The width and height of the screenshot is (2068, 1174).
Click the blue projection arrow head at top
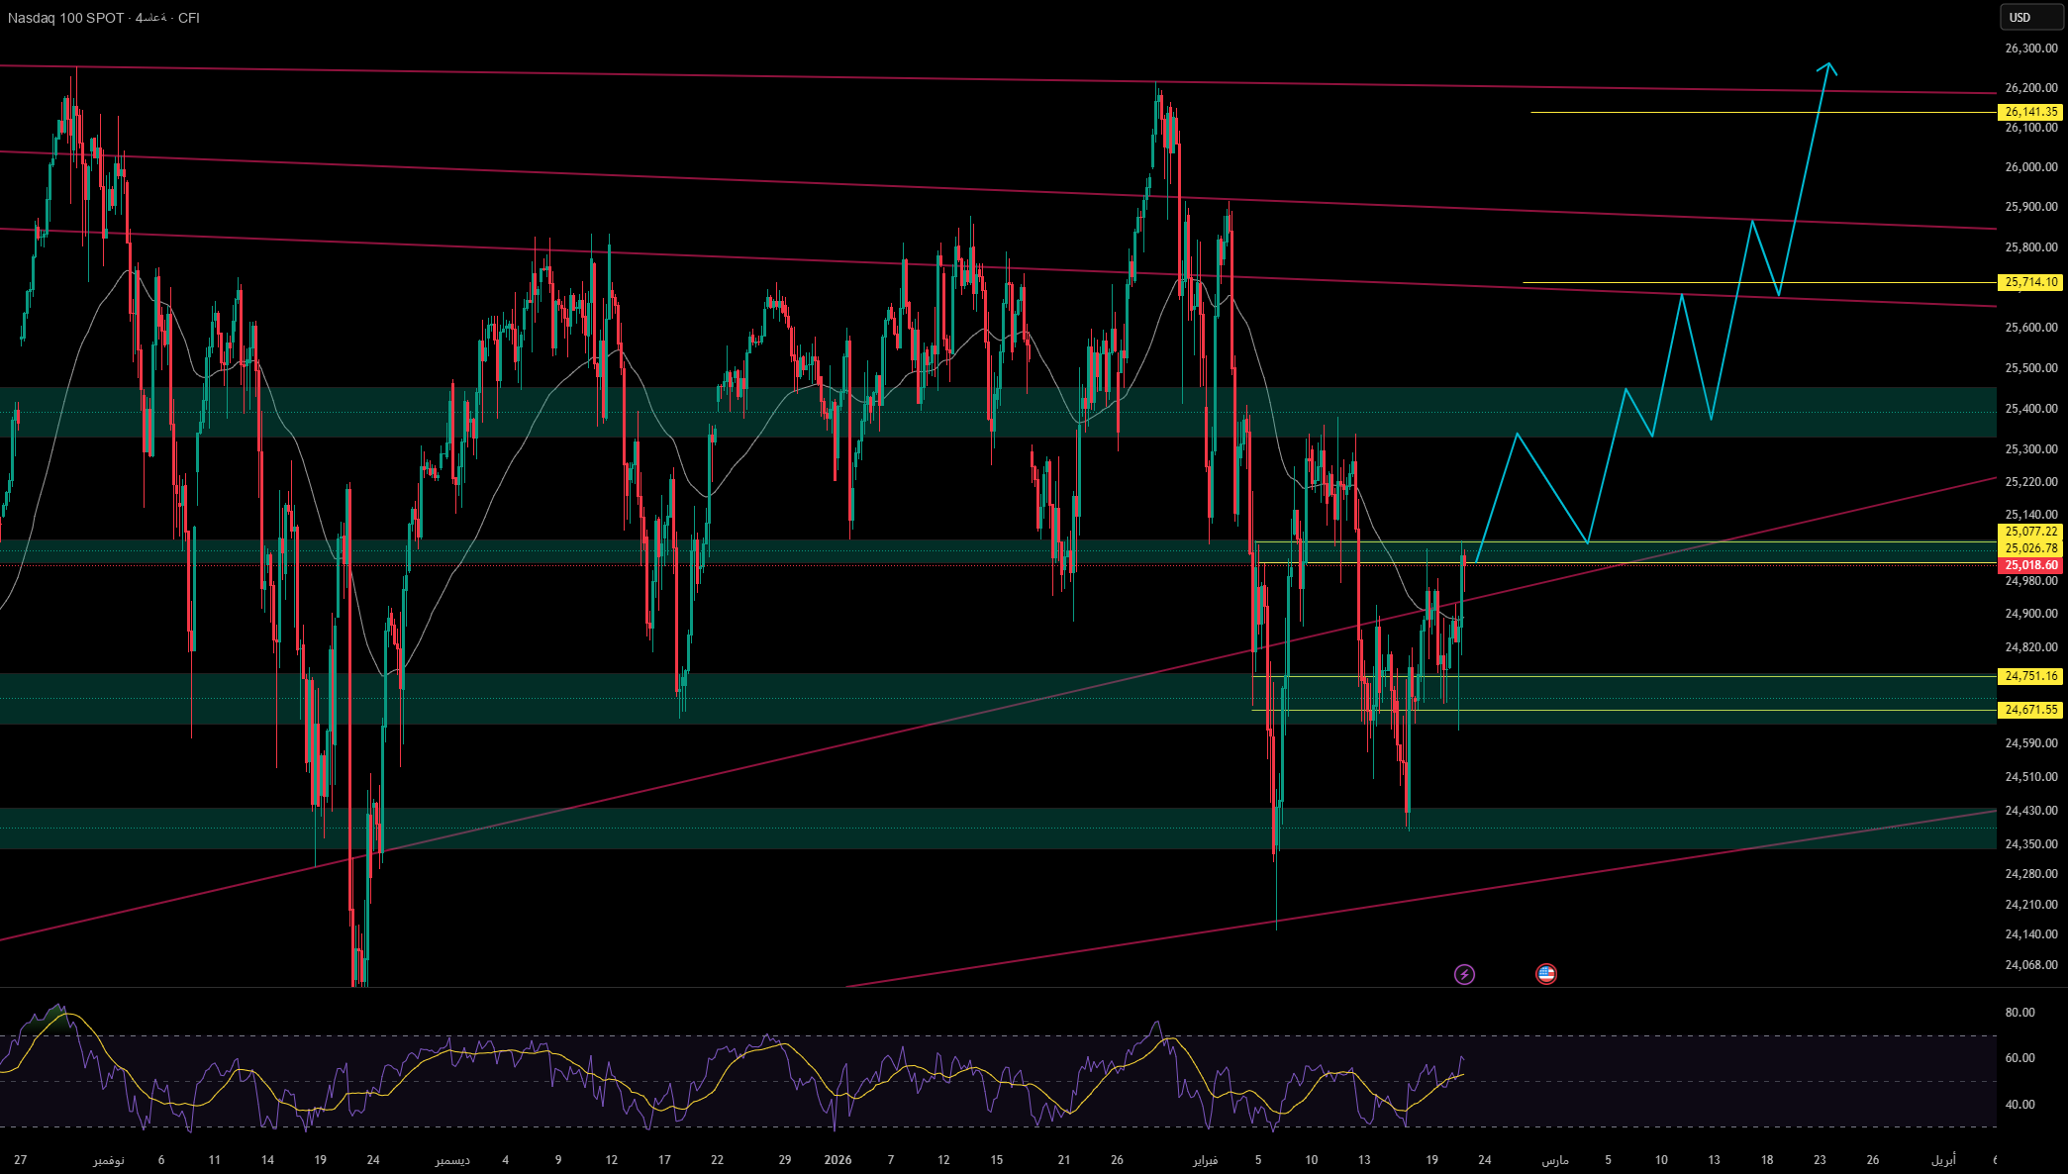click(x=1827, y=67)
